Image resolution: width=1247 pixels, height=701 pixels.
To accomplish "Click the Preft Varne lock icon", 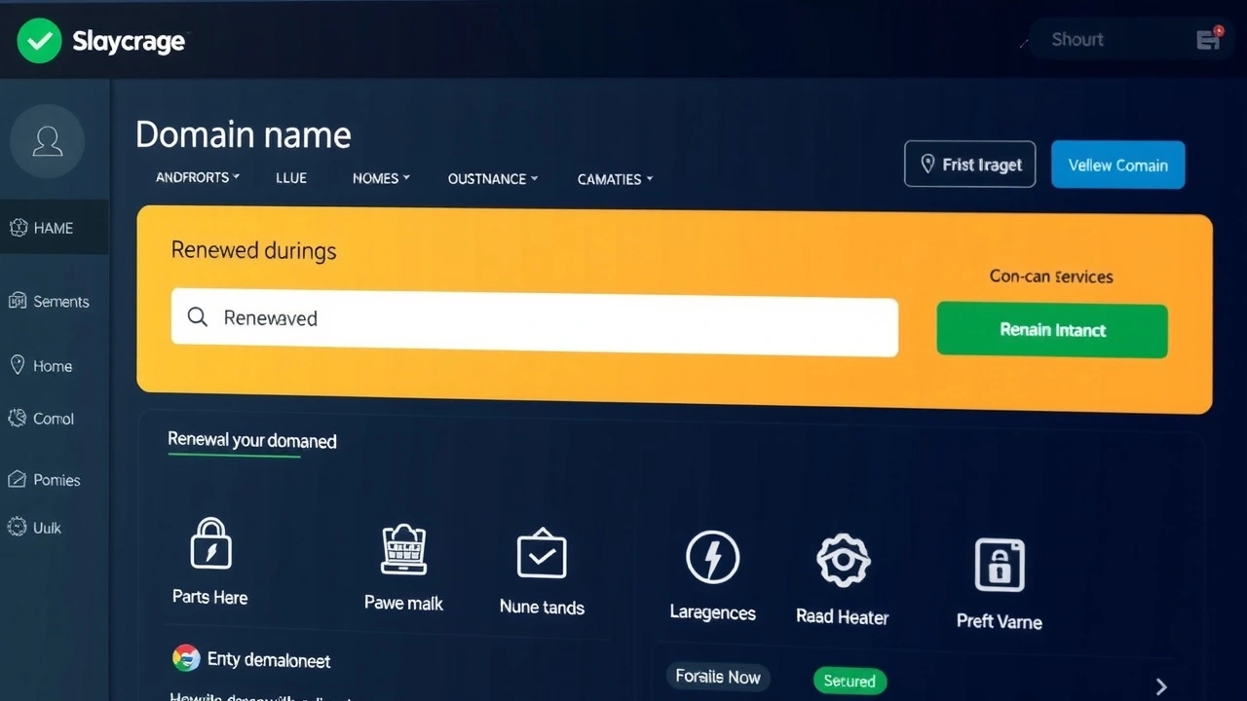I will [1000, 565].
